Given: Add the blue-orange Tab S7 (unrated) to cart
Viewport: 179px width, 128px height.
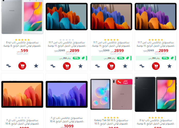Looking at the screenshot, I should [67, 66].
